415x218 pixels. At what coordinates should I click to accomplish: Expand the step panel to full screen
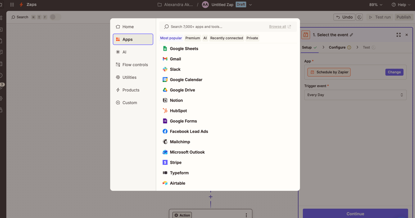pyautogui.click(x=398, y=35)
